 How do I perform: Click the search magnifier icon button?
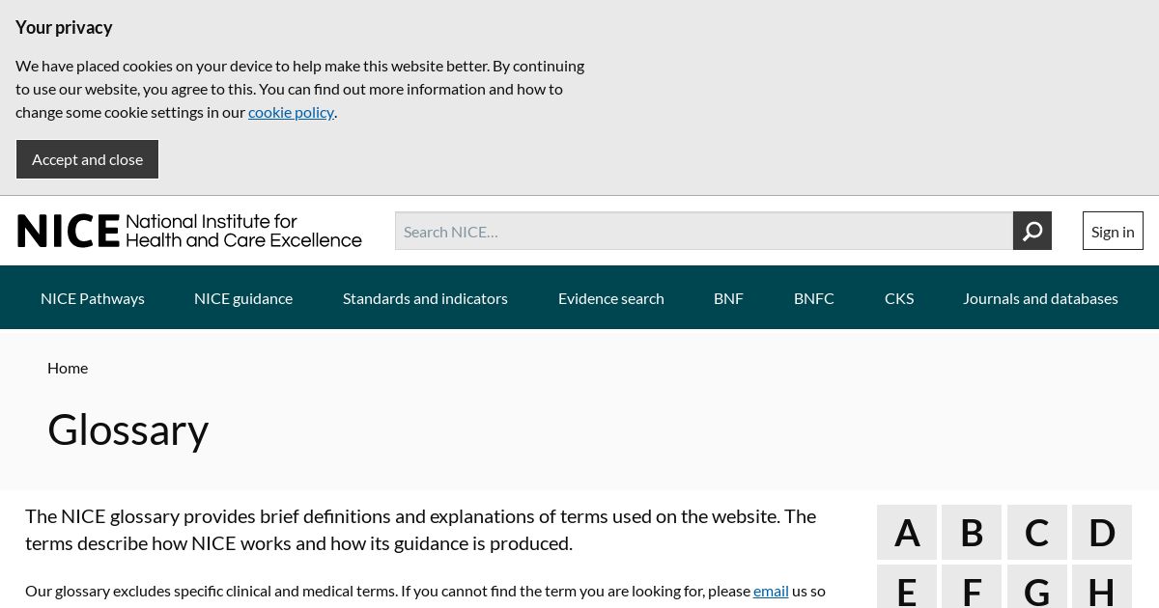(1032, 231)
